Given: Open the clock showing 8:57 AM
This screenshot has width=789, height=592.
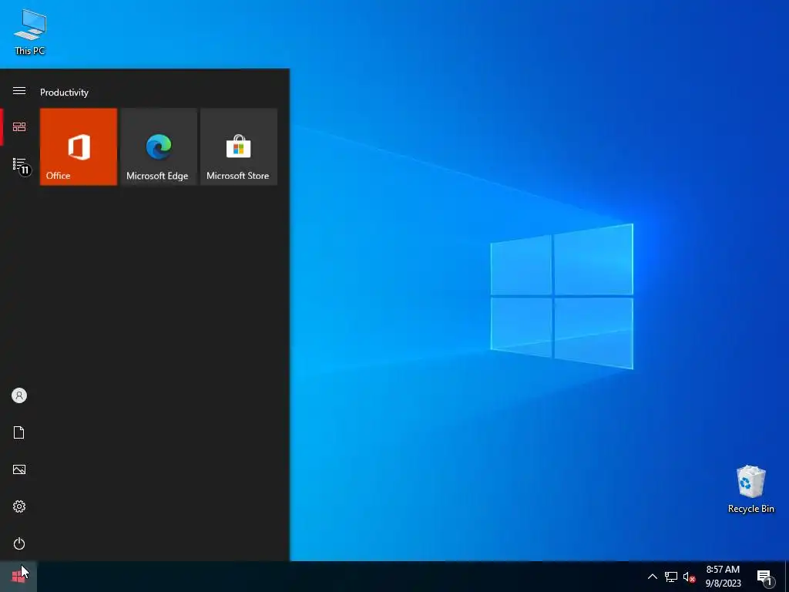Looking at the screenshot, I should click(x=723, y=577).
